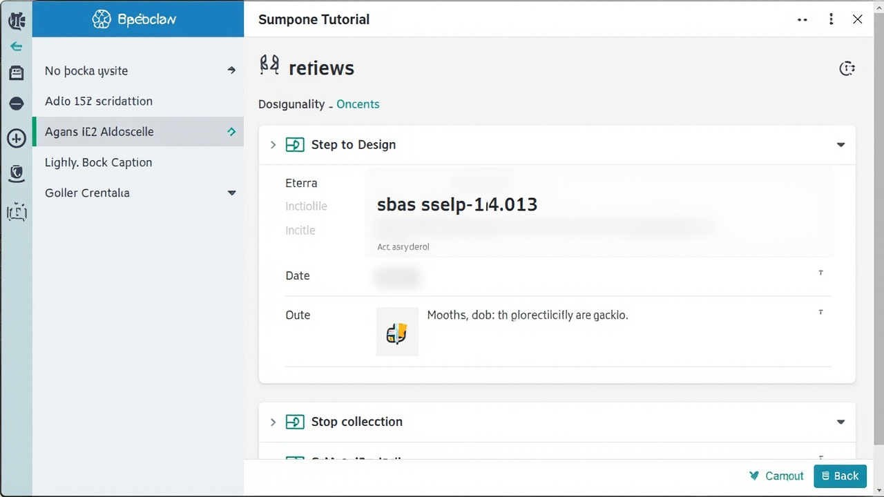Click the Camout button
884x497 pixels.
pyautogui.click(x=776, y=476)
